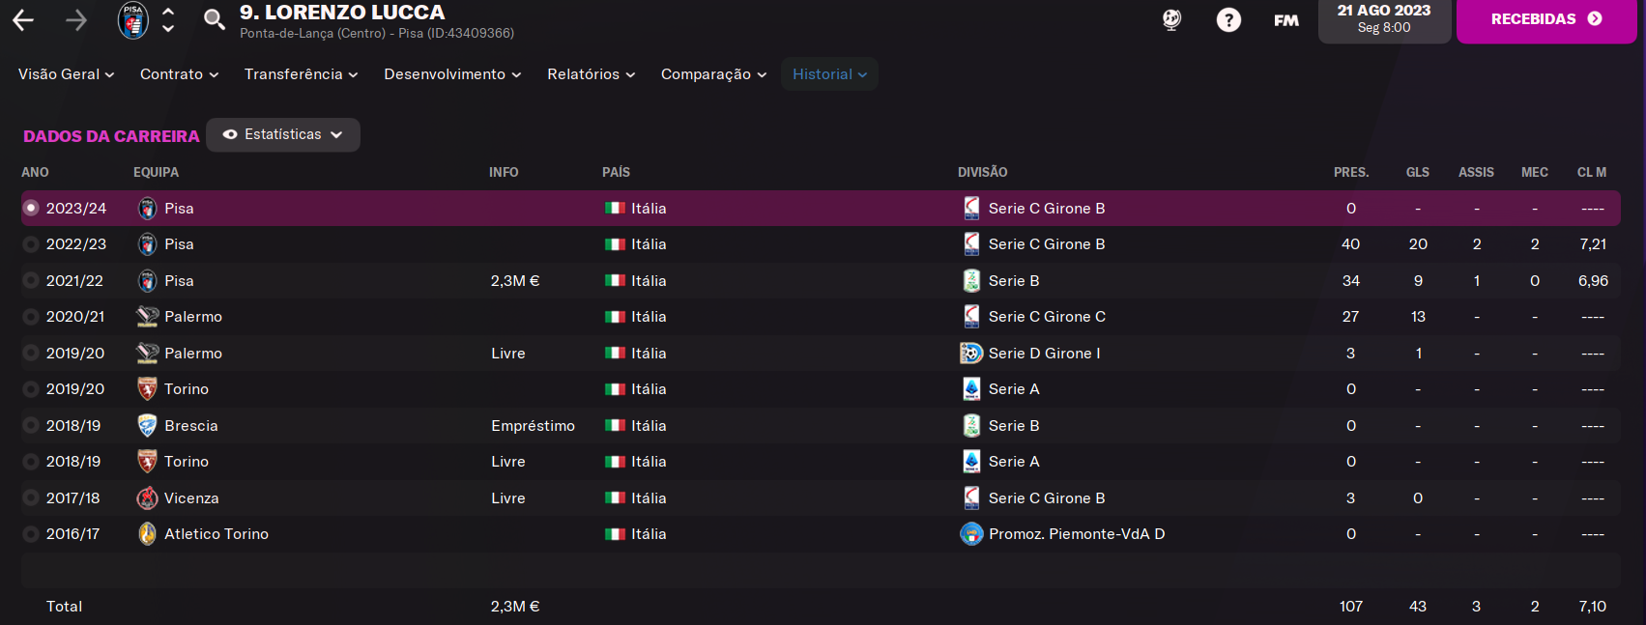This screenshot has height=625, width=1646.
Task: Open the Desenvolvimento menu
Action: (x=452, y=74)
